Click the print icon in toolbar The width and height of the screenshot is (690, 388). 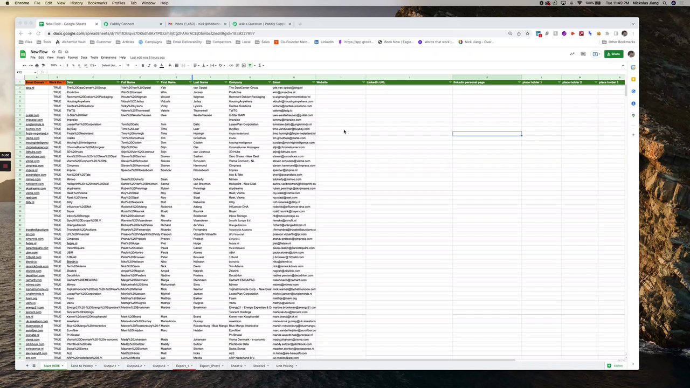(37, 65)
